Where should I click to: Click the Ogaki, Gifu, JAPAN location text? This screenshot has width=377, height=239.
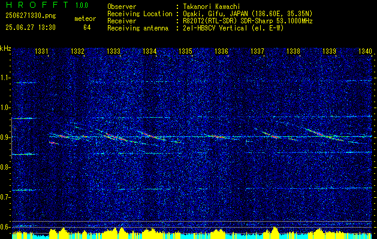point(247,14)
